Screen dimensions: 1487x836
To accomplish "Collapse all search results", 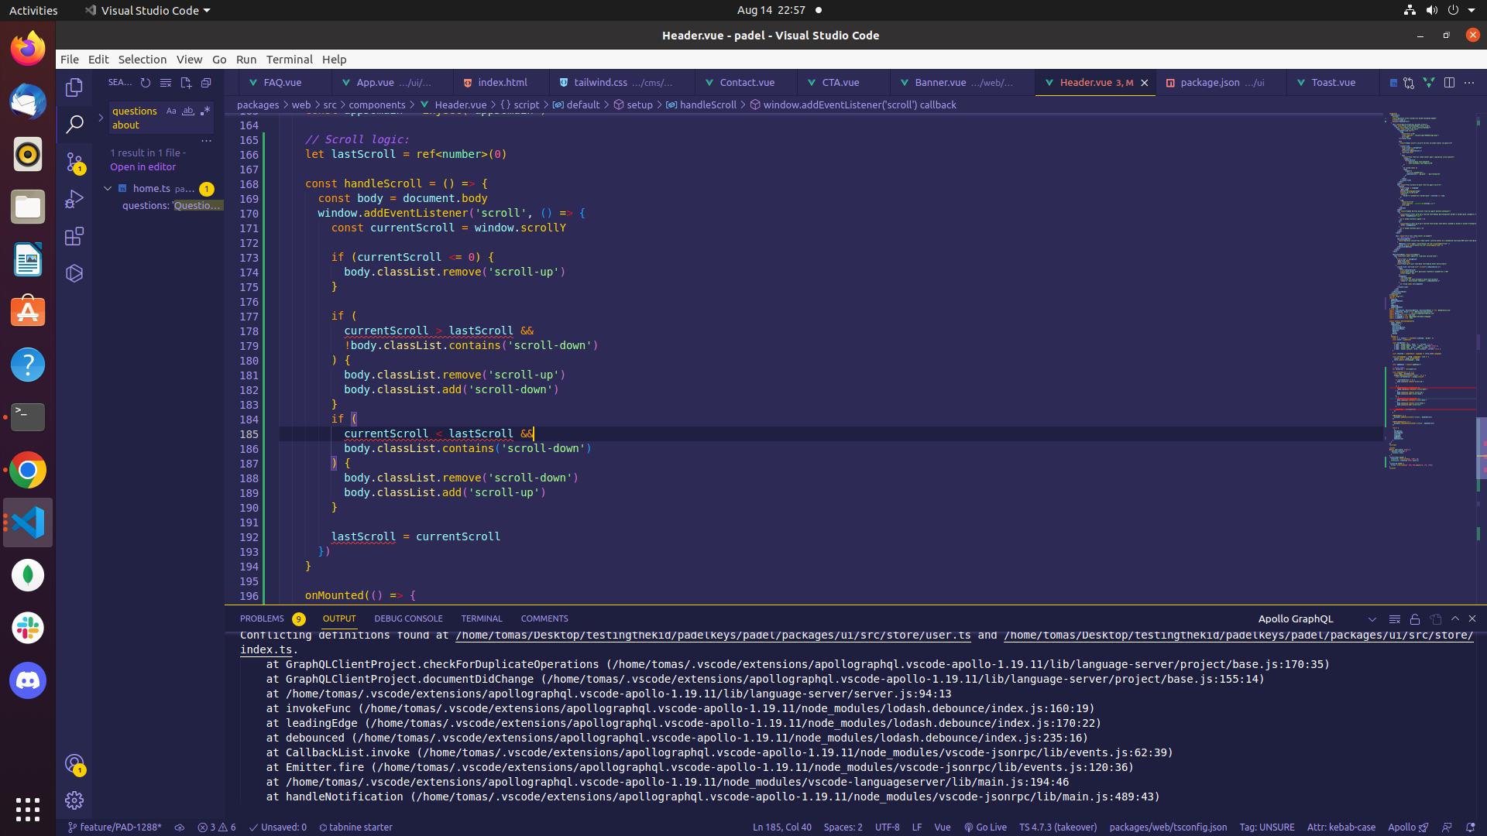I will [x=206, y=83].
